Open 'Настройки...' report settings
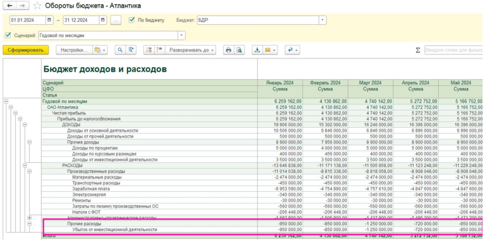484x240 pixels. (x=73, y=50)
